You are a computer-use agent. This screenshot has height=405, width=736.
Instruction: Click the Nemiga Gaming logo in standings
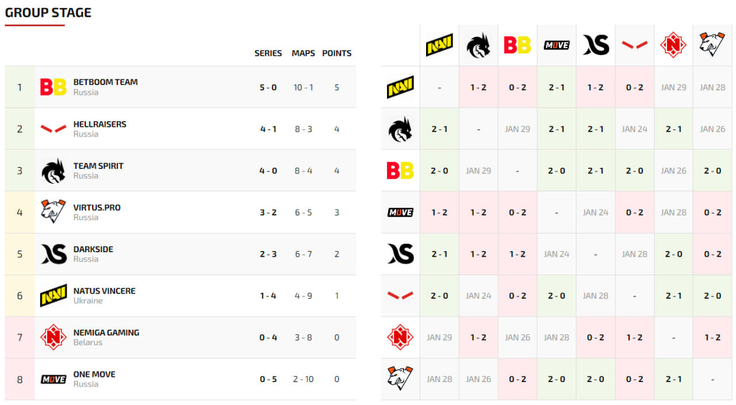pyautogui.click(x=53, y=337)
